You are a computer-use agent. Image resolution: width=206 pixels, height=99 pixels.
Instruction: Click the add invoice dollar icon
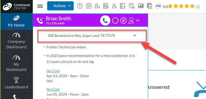[x=123, y=6]
